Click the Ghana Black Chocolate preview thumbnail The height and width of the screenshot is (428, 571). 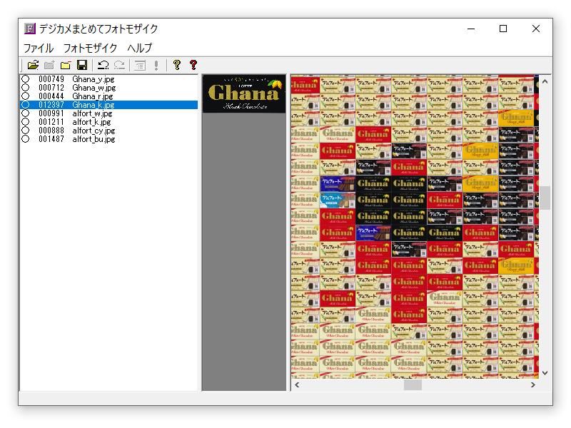click(244, 94)
